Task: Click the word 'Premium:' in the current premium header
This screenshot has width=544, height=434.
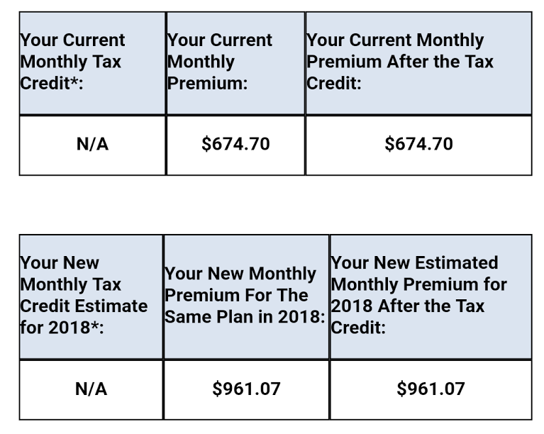Action: [x=207, y=83]
